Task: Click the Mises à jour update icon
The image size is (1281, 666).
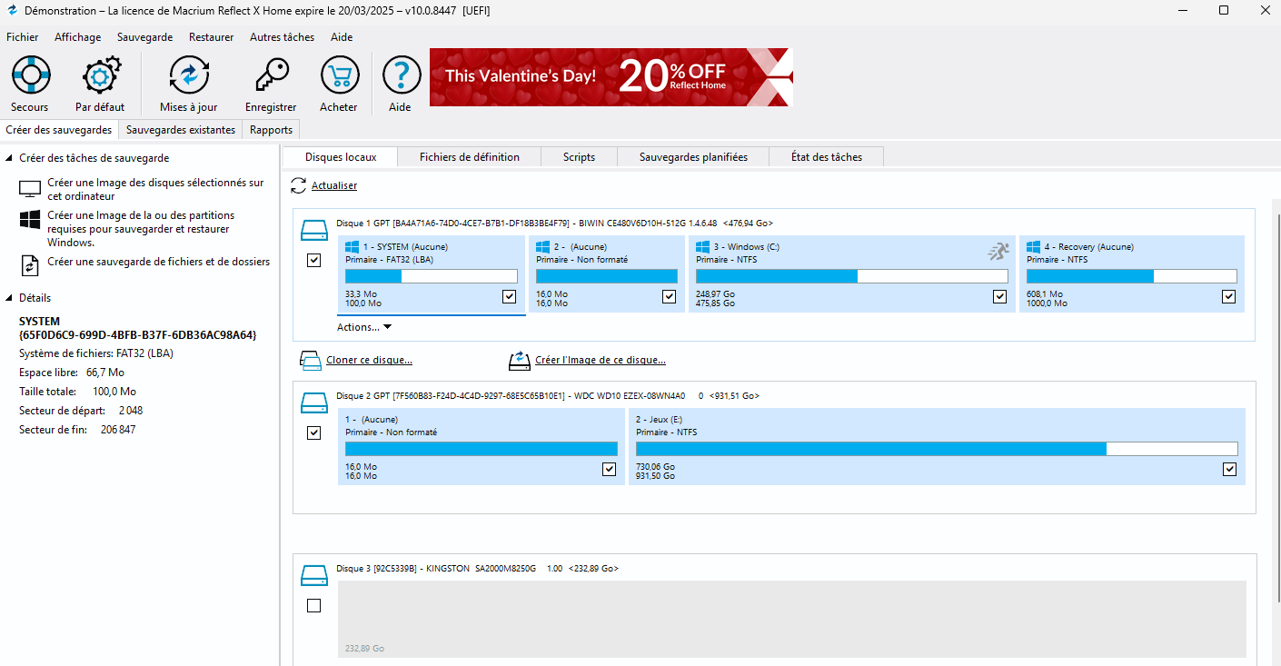Action: click(x=188, y=75)
